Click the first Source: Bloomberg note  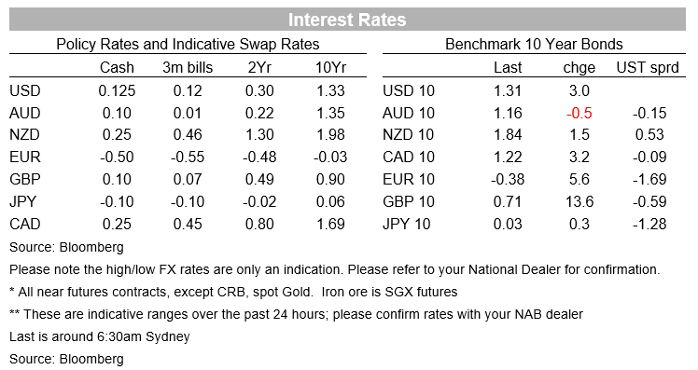pos(66,247)
